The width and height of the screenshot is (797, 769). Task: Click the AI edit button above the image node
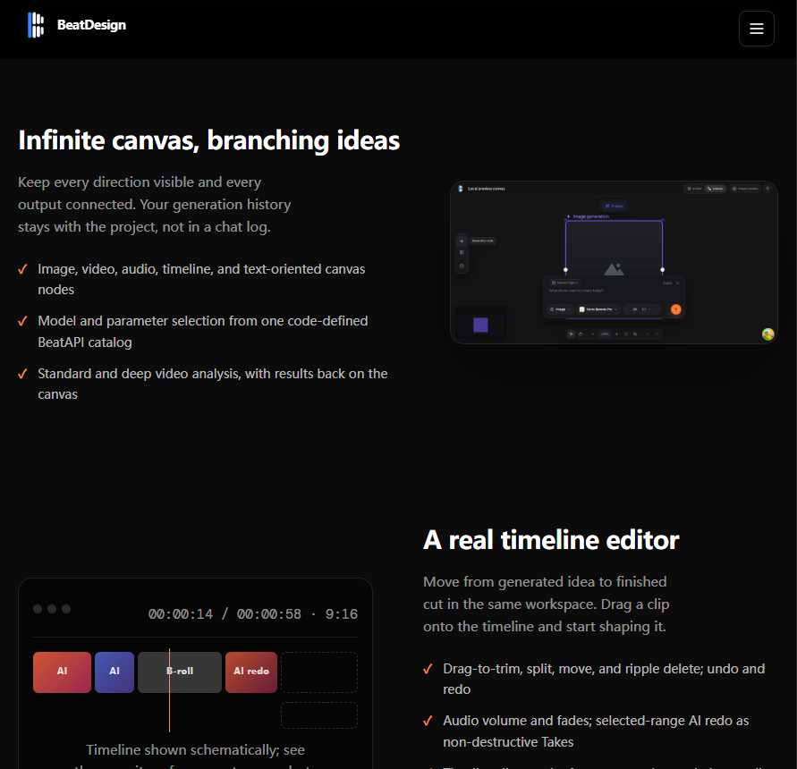pos(614,206)
